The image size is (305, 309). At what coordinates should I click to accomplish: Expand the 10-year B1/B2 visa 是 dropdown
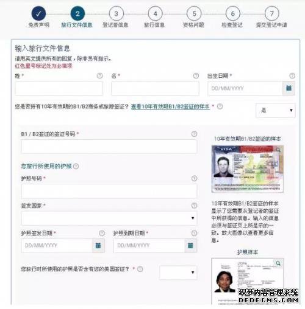coord(276,110)
